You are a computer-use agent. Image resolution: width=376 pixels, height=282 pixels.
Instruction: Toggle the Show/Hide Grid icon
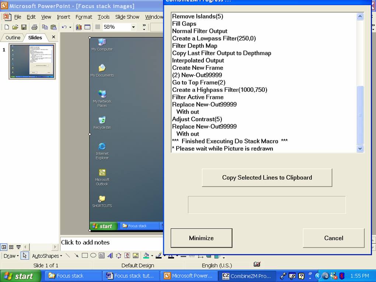click(97, 27)
